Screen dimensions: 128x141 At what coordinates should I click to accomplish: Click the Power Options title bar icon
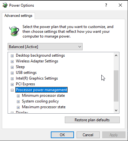[x=5, y=5]
